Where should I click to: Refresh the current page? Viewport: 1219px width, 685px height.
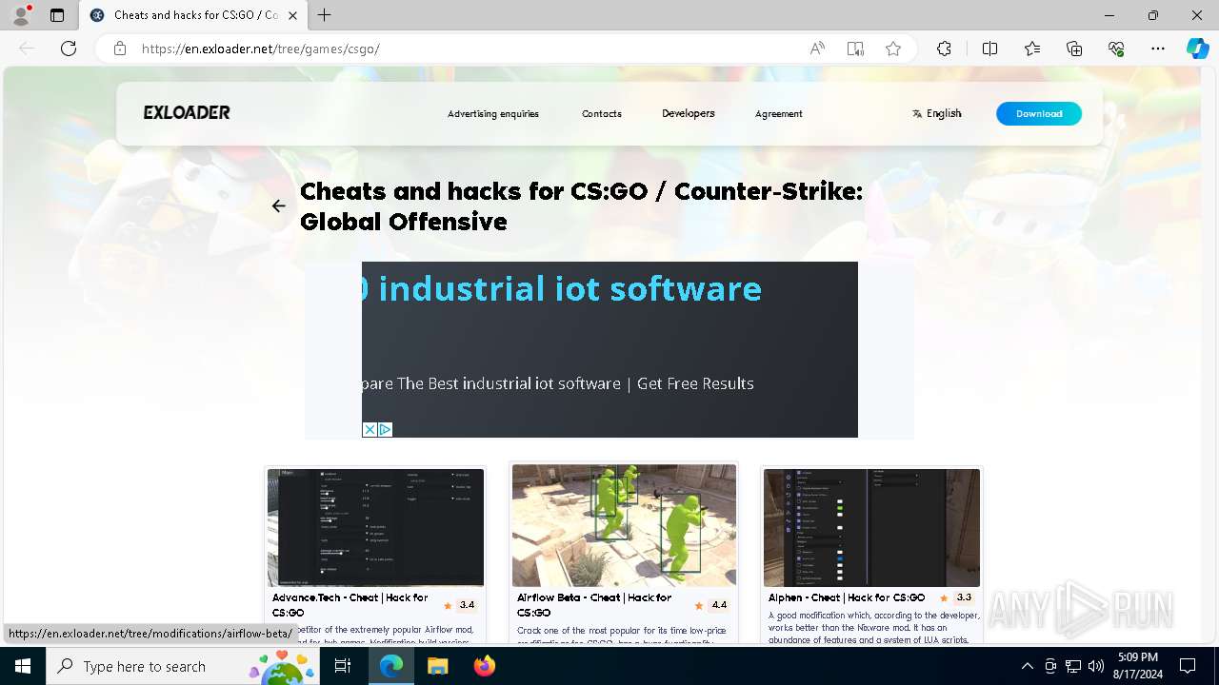(x=69, y=49)
